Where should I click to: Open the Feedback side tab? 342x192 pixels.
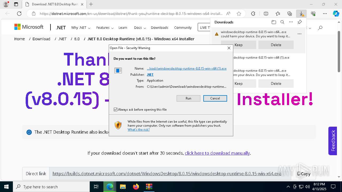click(x=333, y=141)
